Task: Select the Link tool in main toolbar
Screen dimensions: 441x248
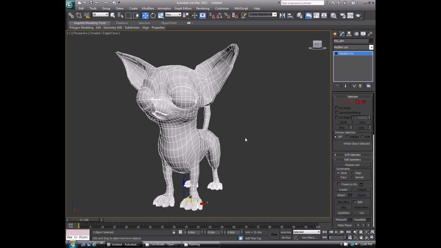Action: pyautogui.click(x=71, y=15)
